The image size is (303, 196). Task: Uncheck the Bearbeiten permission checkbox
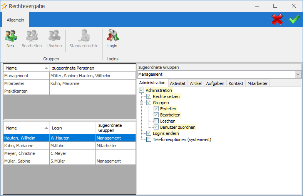pos(156,115)
